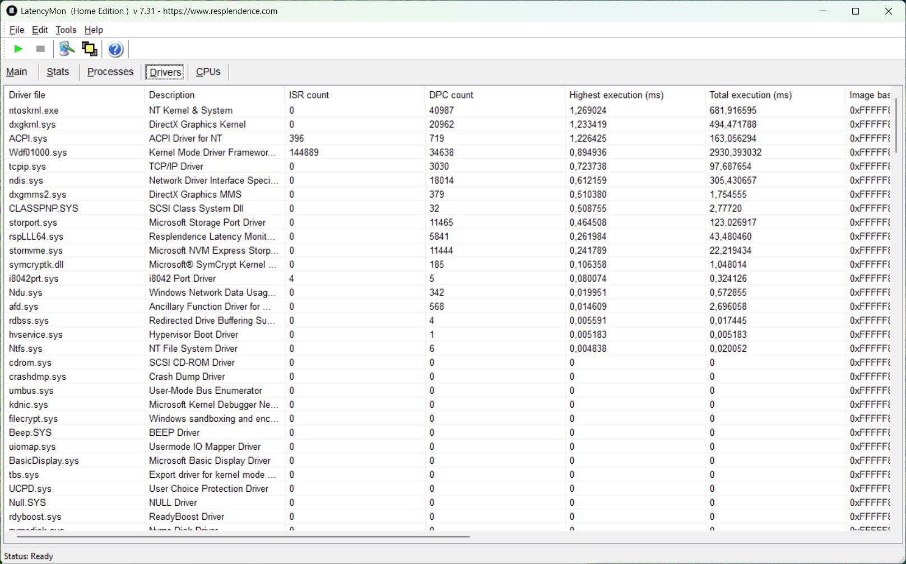
Task: Open help with blue question mark icon
Action: tap(115, 49)
